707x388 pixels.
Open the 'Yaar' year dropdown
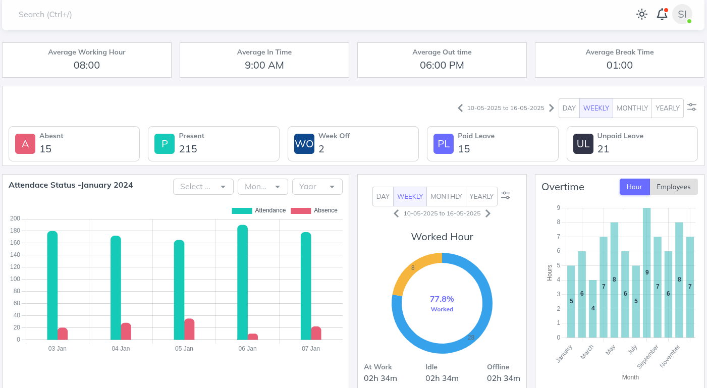coord(317,186)
